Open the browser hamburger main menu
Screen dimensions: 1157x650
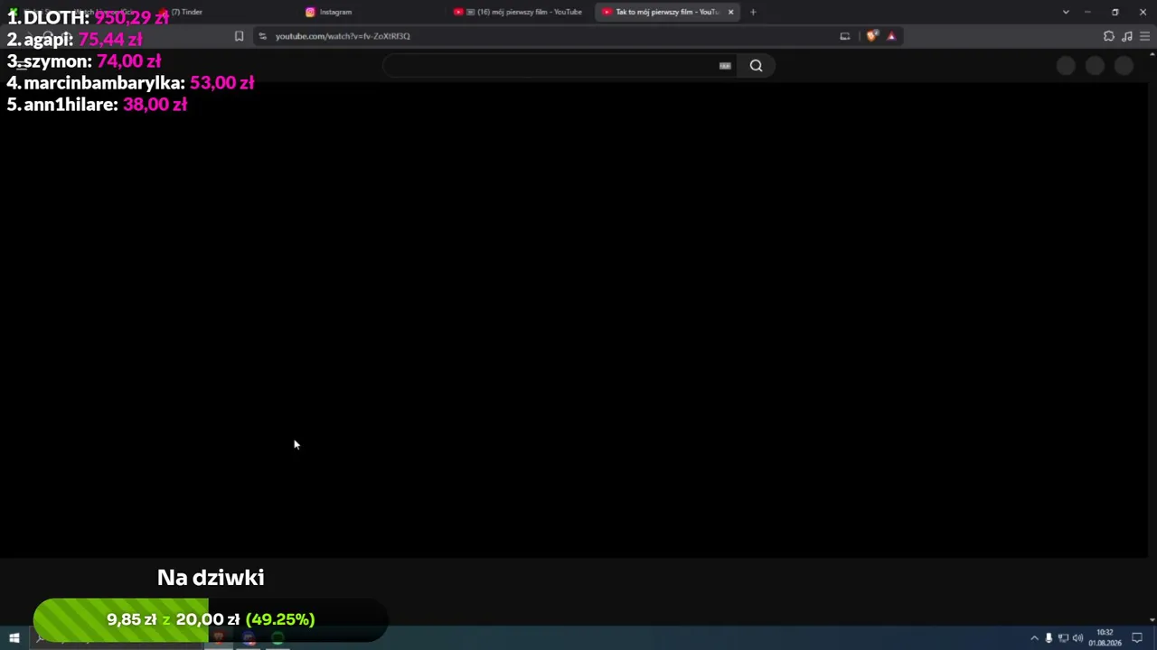pyautogui.click(x=1145, y=36)
